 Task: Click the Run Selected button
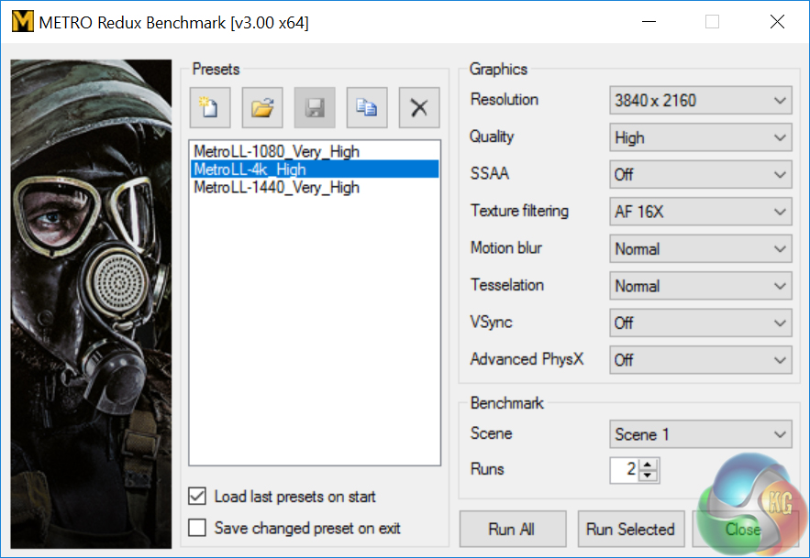(x=630, y=530)
